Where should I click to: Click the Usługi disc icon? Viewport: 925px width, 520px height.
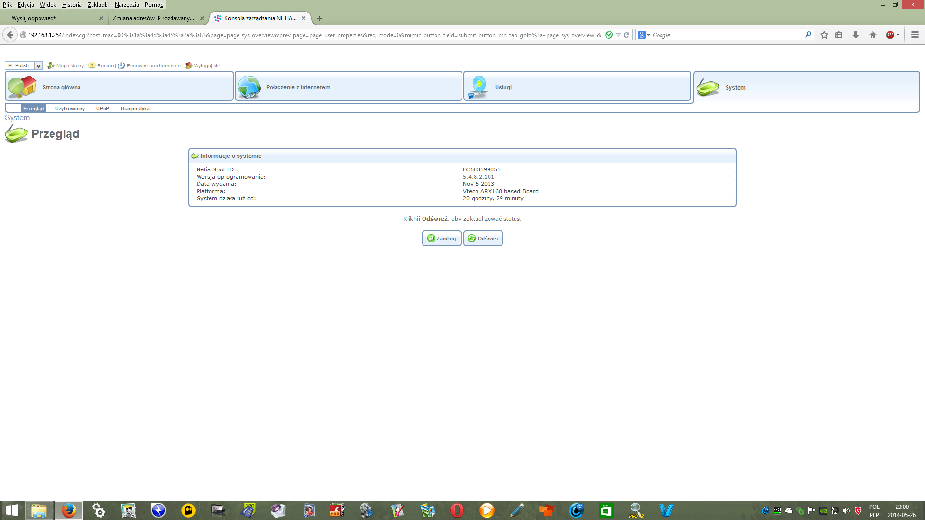tap(478, 87)
